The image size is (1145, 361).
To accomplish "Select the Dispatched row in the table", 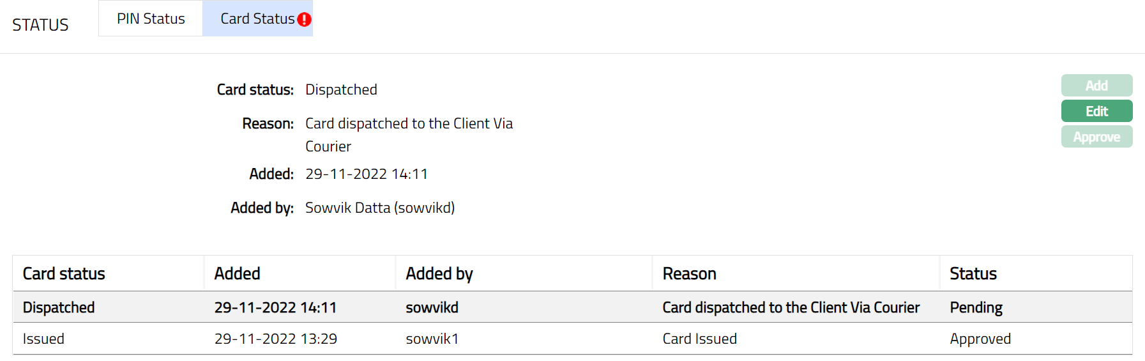I will click(x=59, y=307).
